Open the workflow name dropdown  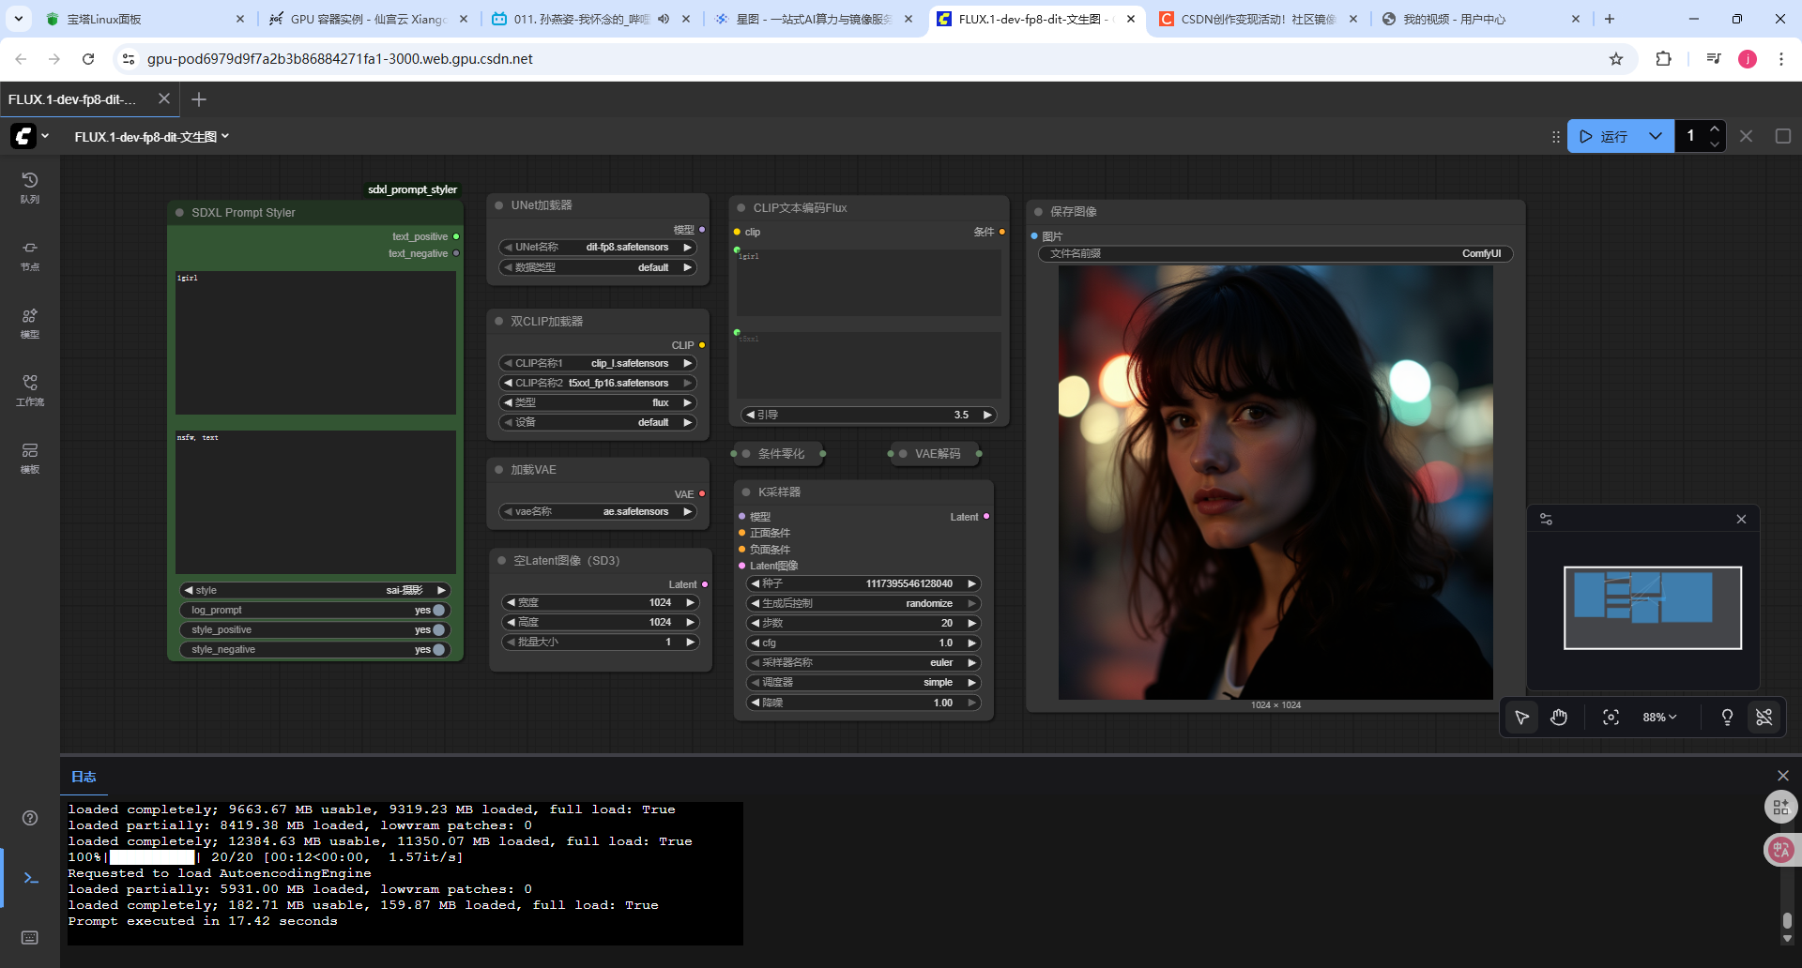152,137
